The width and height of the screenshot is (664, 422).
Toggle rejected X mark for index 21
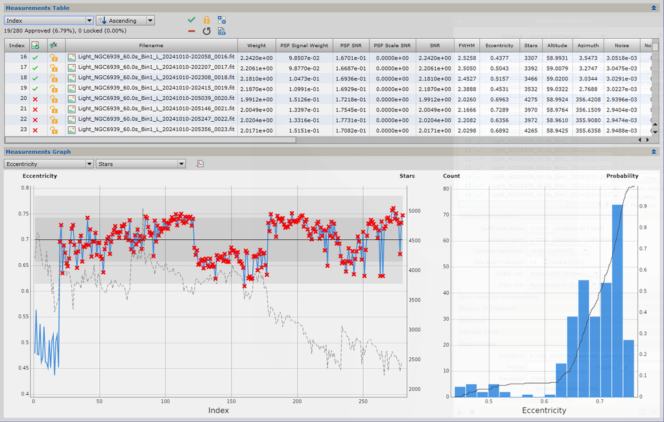[x=35, y=109]
